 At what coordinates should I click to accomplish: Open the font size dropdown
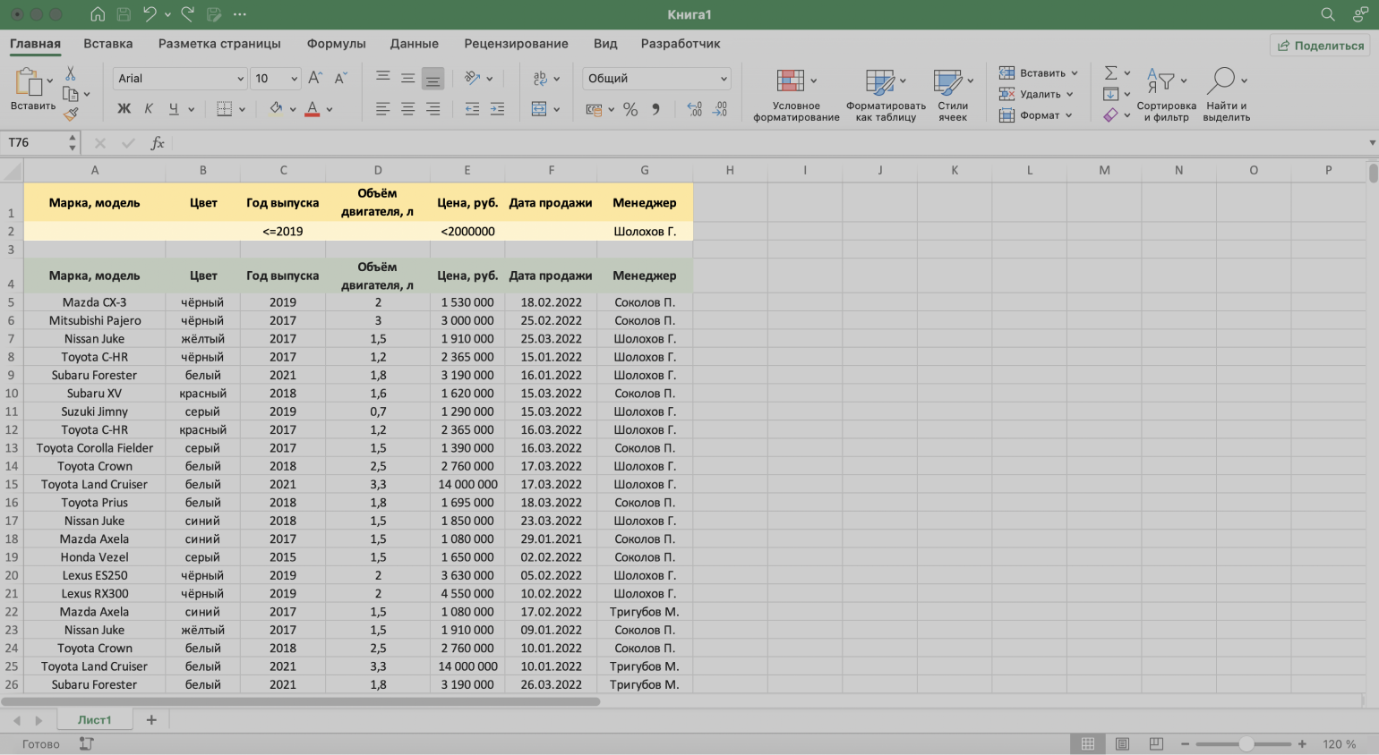[294, 79]
